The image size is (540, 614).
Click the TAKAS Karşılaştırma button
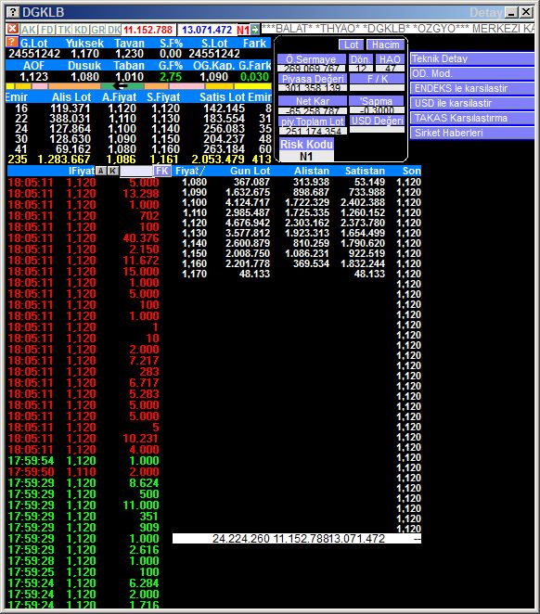(x=472, y=119)
